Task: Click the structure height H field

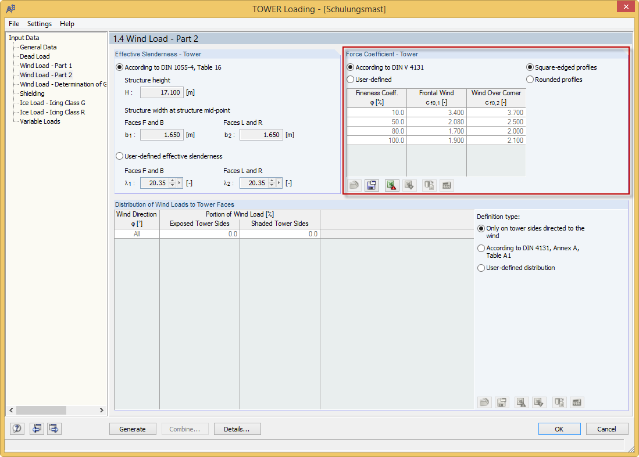Action: tap(162, 92)
